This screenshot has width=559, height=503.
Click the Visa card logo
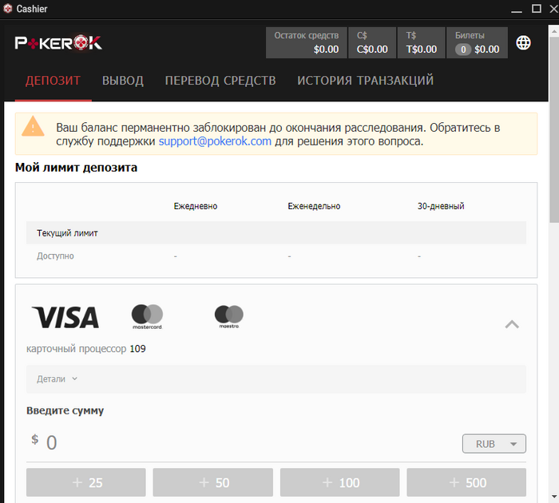click(65, 317)
